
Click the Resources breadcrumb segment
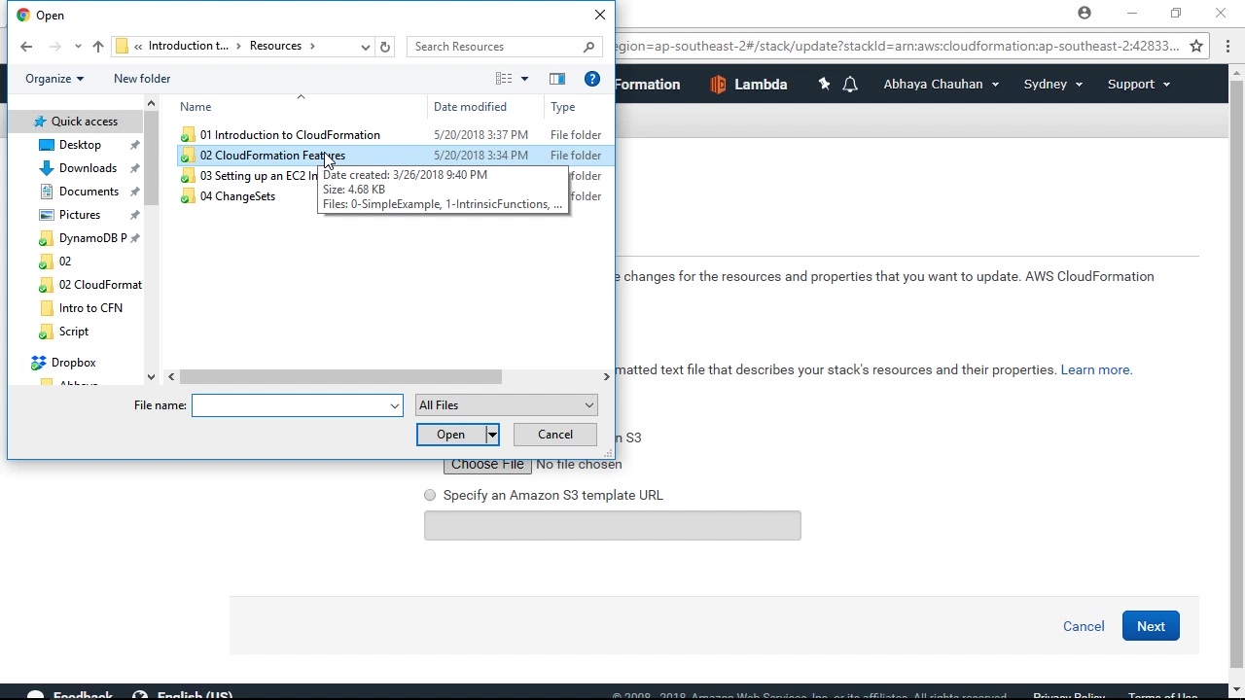click(x=275, y=46)
